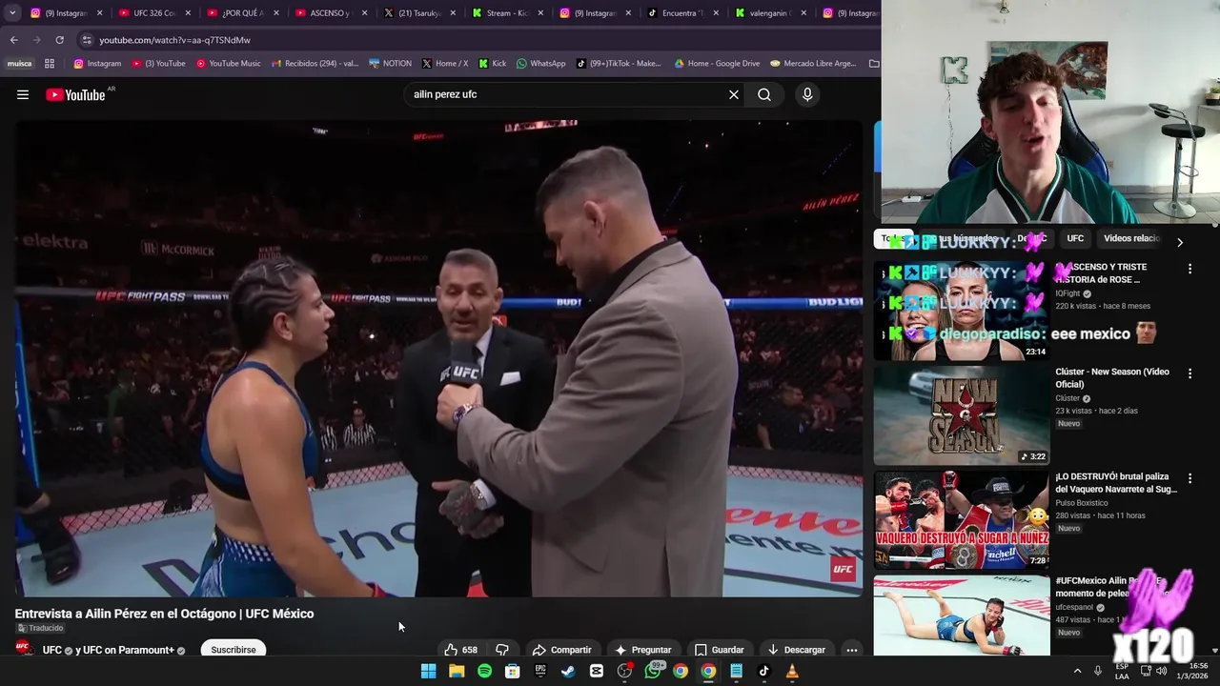Select the Videos relacionados chip
This screenshot has height=686, width=1220.
pyautogui.click(x=1131, y=238)
